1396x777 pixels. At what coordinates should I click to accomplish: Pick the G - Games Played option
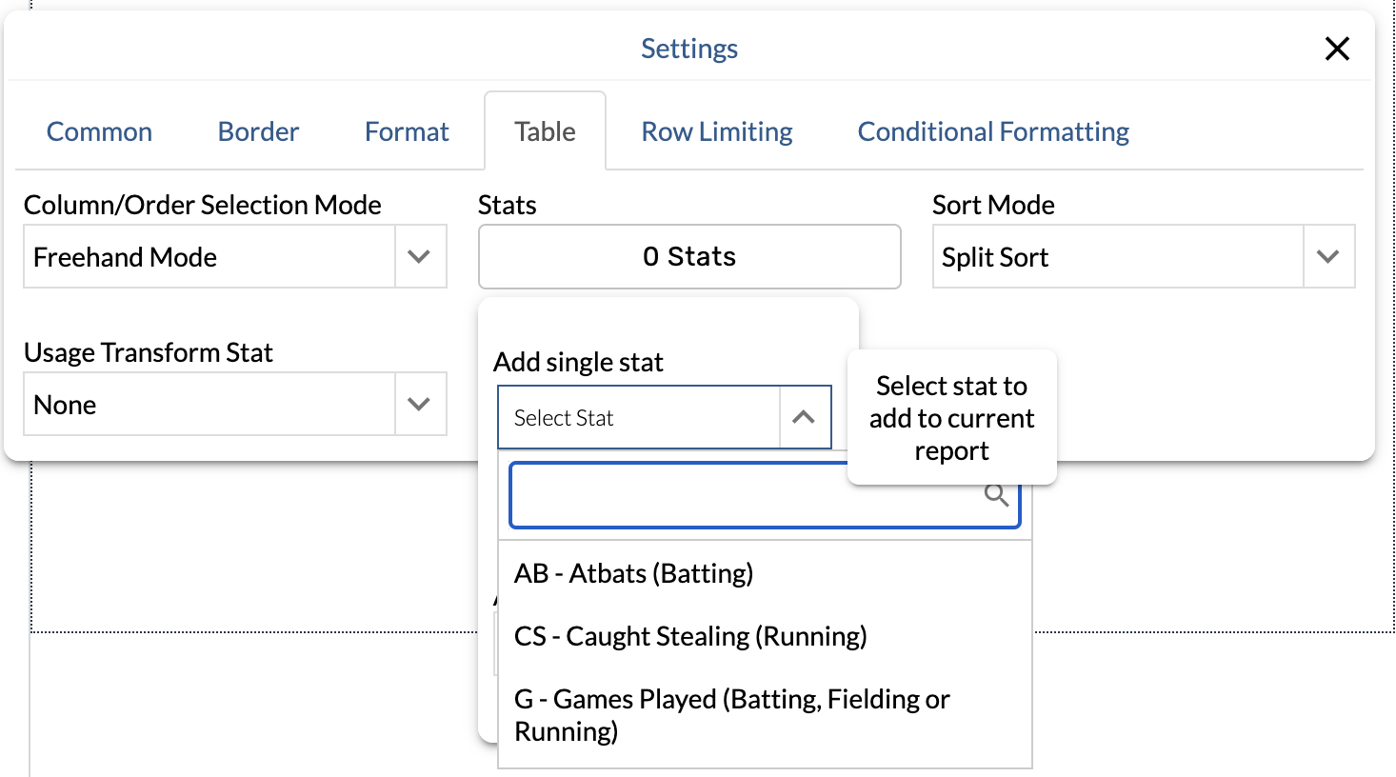coord(731,714)
